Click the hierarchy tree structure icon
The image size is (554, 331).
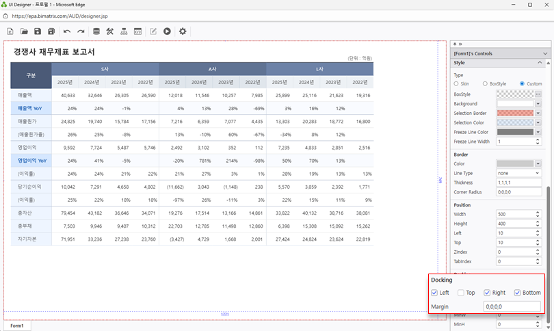point(124,31)
